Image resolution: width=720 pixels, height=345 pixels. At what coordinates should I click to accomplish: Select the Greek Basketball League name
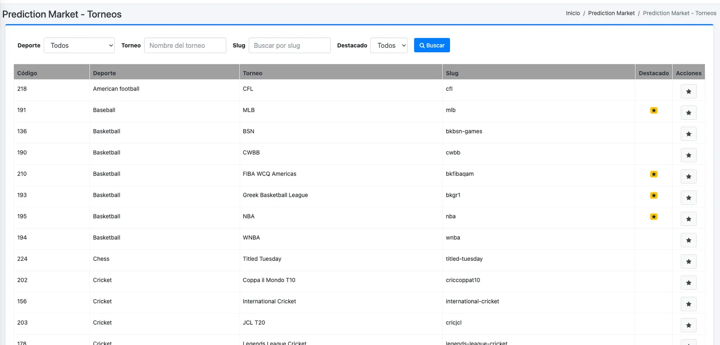coord(275,195)
